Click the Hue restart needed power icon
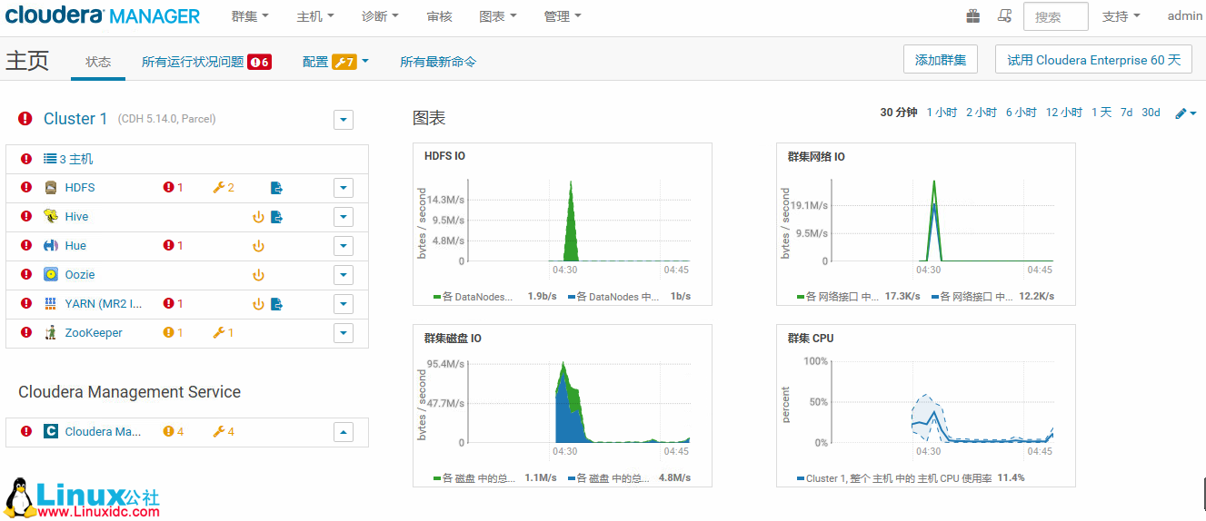 (x=258, y=246)
